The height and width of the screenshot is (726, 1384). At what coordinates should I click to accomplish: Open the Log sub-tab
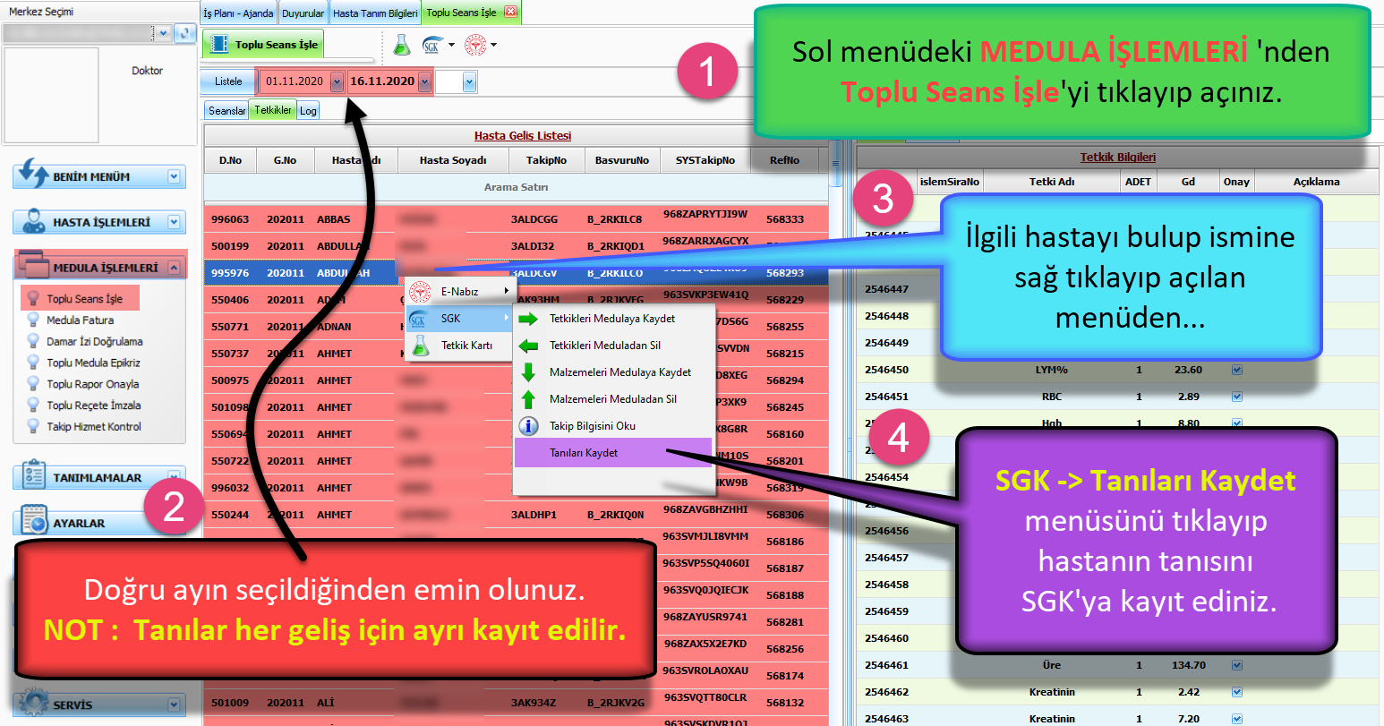point(308,110)
